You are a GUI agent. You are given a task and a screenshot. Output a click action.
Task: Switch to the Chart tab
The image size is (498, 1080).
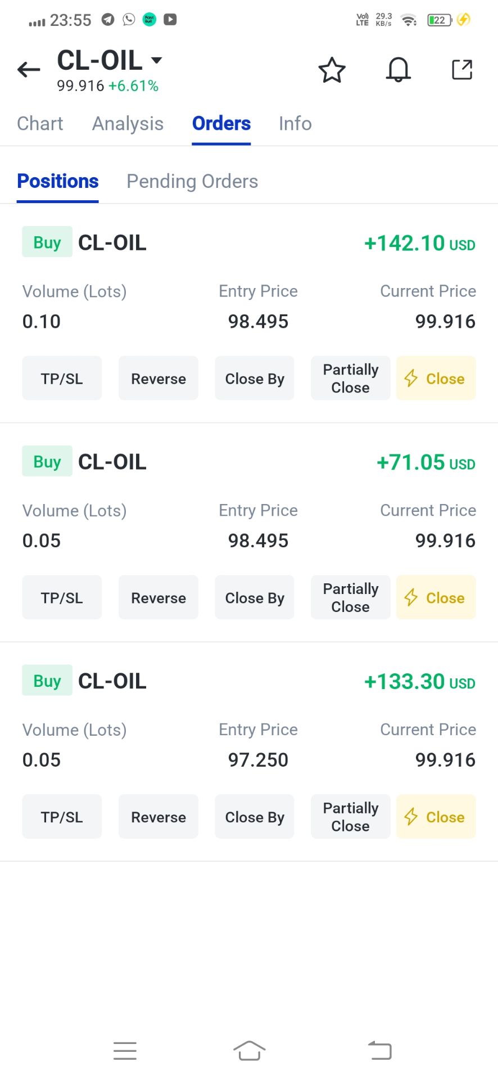(40, 124)
